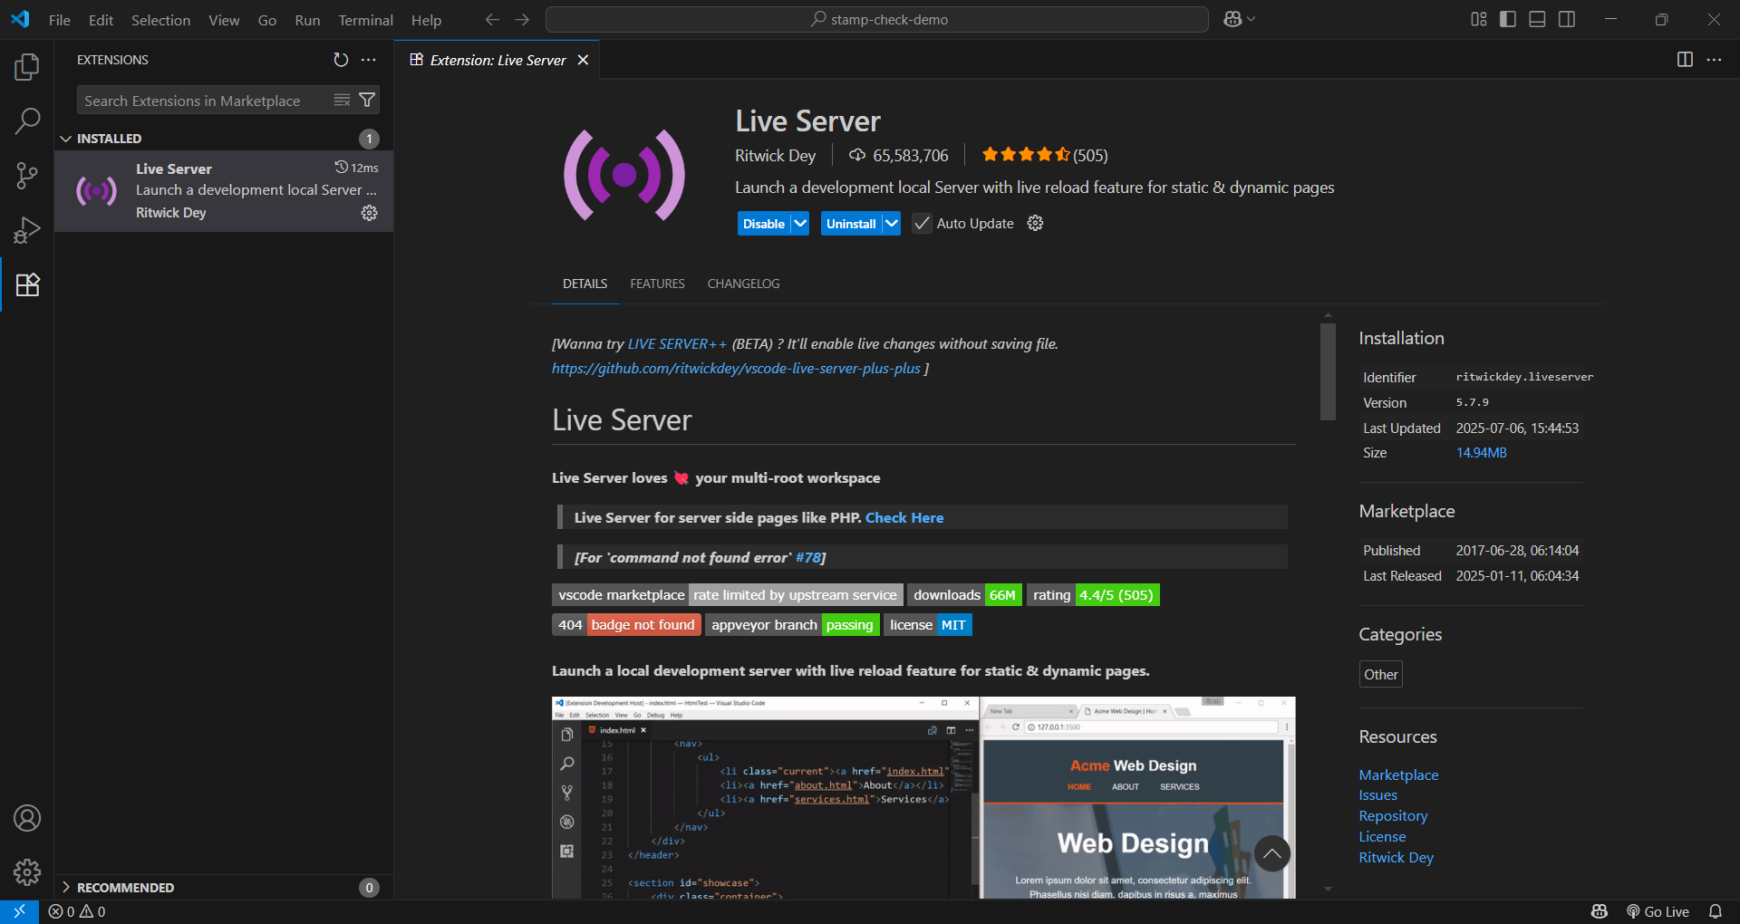This screenshot has height=924, width=1740.
Task: Open the Selection menu
Action: point(160,20)
